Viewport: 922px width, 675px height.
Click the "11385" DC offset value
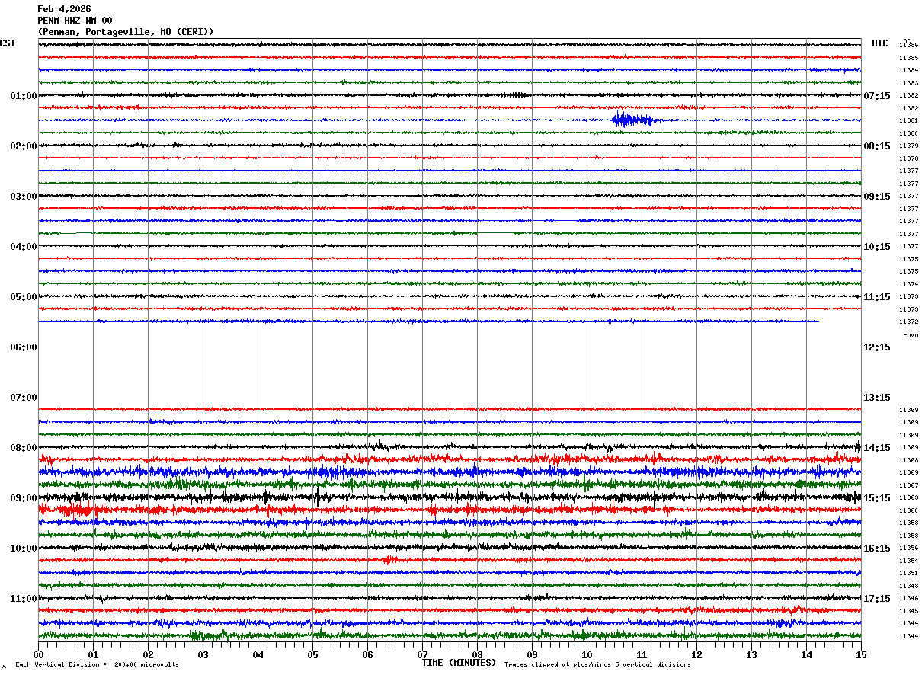coord(908,58)
